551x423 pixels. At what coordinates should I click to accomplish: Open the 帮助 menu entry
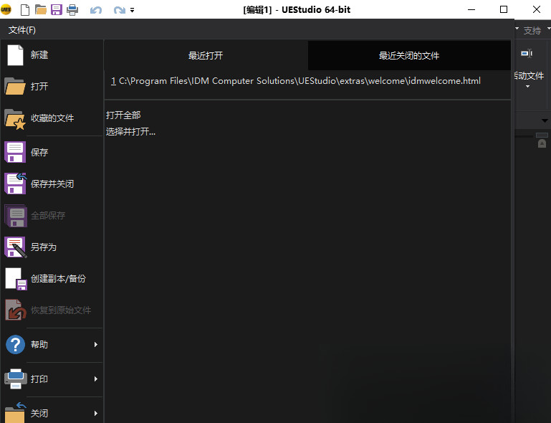pos(52,345)
